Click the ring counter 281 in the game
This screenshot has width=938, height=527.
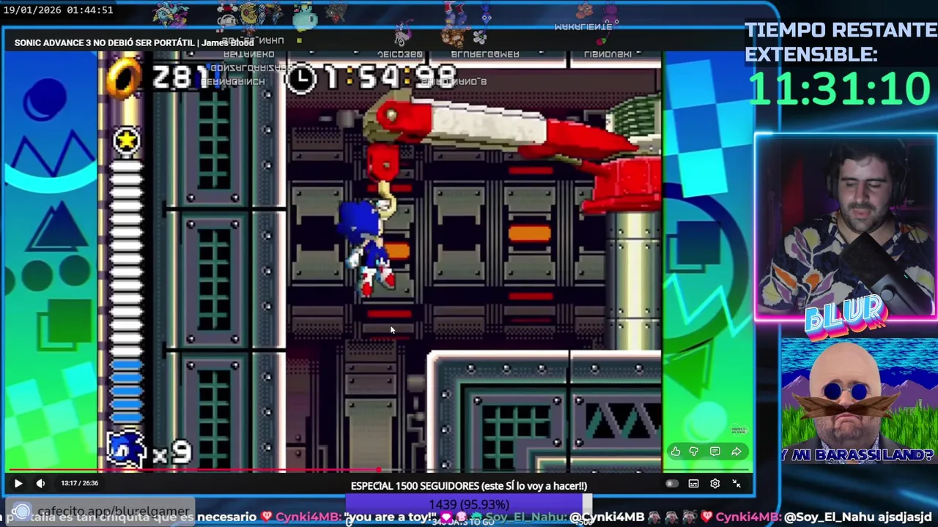pos(180,76)
